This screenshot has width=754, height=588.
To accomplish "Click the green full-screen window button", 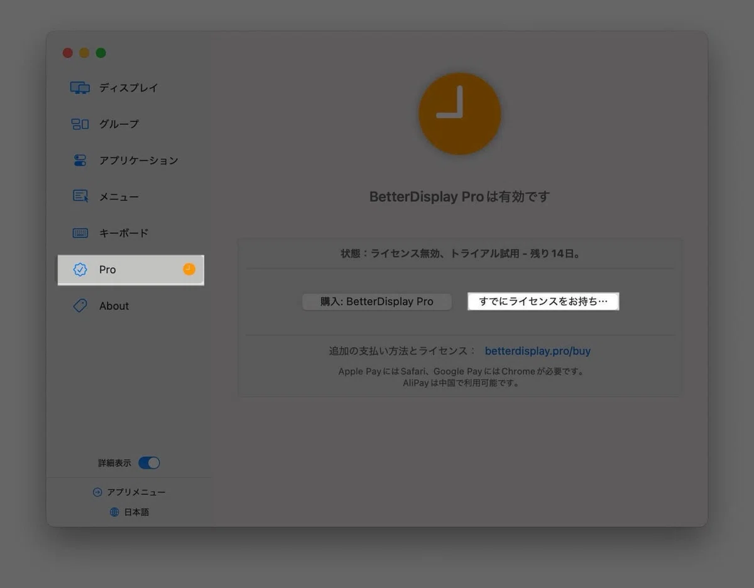I will (101, 53).
